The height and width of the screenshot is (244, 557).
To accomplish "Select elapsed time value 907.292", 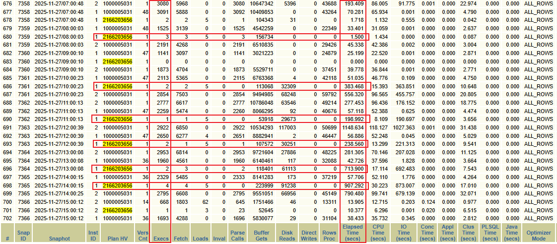I will coord(355,185).
